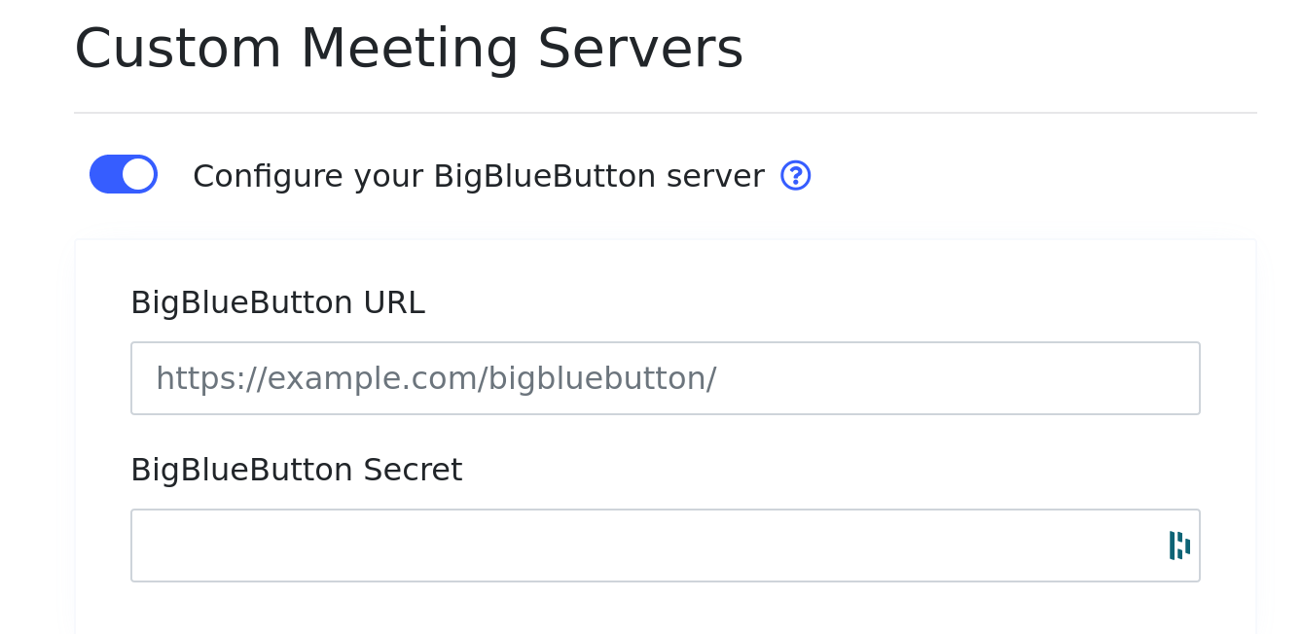Click the word "Secret" above the second input

[413, 470]
